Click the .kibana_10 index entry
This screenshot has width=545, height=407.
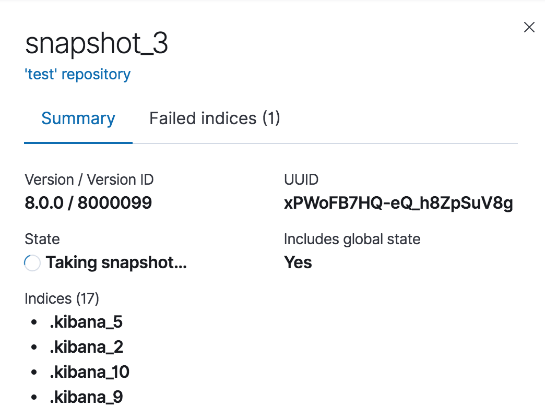(x=89, y=372)
